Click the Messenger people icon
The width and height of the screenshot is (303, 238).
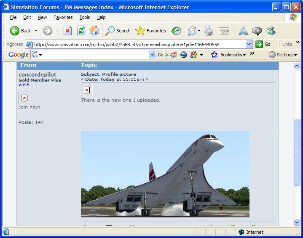point(270,31)
